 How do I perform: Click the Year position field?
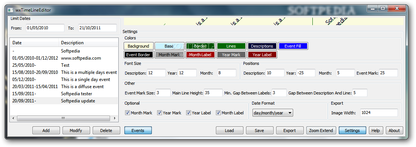[x=306, y=73]
